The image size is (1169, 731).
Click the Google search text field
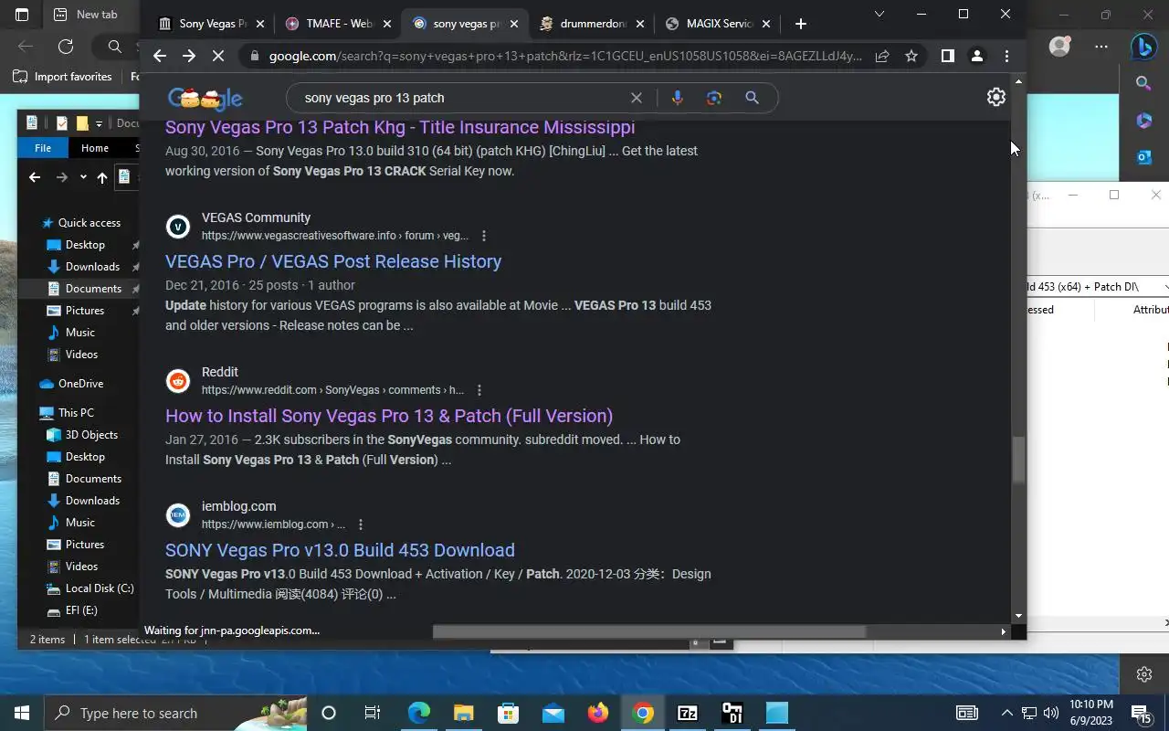pyautogui.click(x=461, y=98)
